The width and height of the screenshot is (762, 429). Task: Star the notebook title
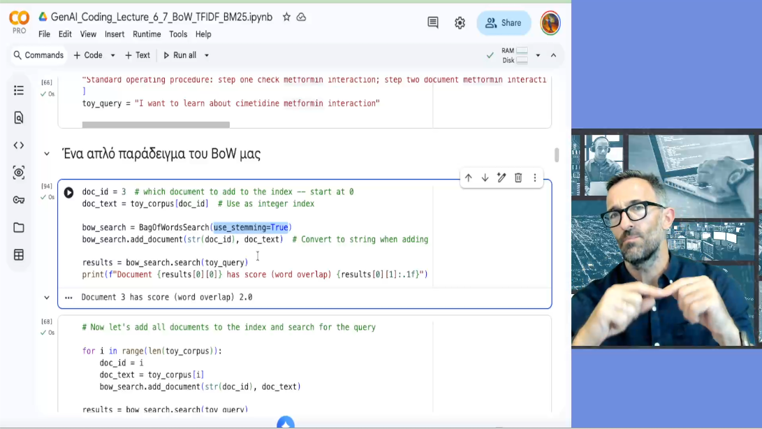286,17
